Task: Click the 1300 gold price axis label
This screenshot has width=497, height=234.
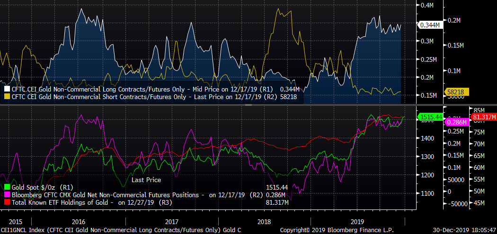Action: pos(427,156)
